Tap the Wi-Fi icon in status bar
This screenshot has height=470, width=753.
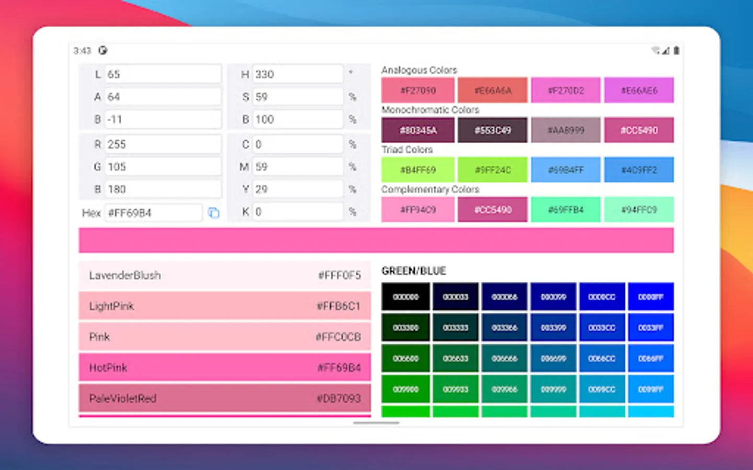pyautogui.click(x=655, y=51)
